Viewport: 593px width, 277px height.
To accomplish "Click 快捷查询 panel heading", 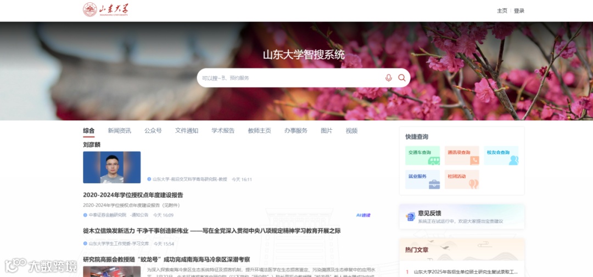I will 417,137.
